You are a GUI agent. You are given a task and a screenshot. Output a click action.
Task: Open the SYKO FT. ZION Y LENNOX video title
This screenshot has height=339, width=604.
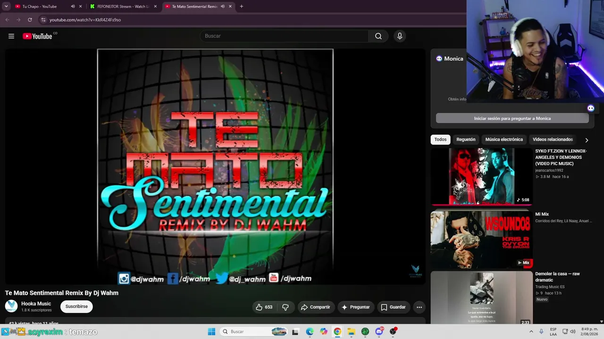click(x=561, y=157)
